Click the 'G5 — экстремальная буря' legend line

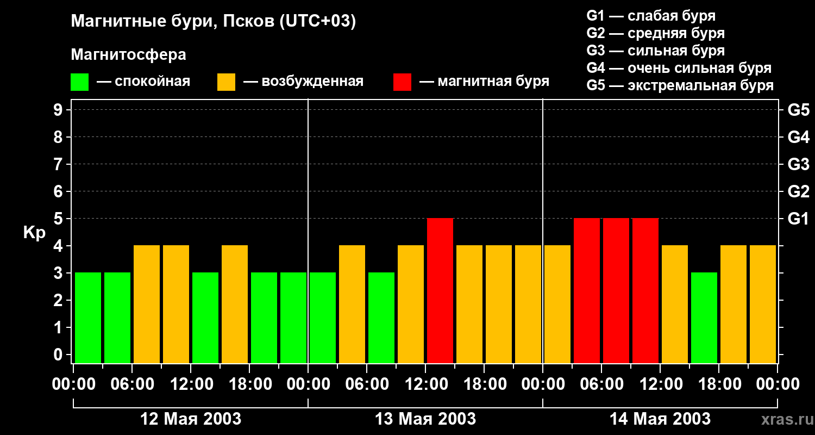click(x=680, y=85)
